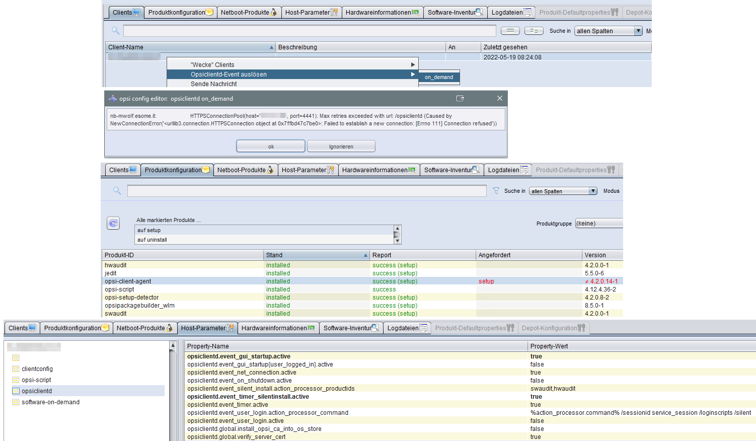Select the 'hwaudit' product row
This screenshot has width=756, height=441.
pyautogui.click(x=362, y=265)
